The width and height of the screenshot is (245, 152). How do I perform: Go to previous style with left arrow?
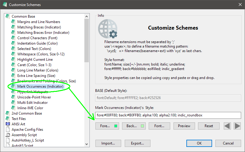[227, 126]
